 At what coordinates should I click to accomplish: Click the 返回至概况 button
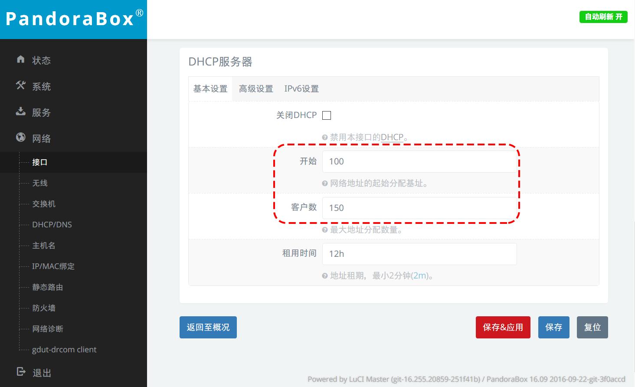pos(208,327)
